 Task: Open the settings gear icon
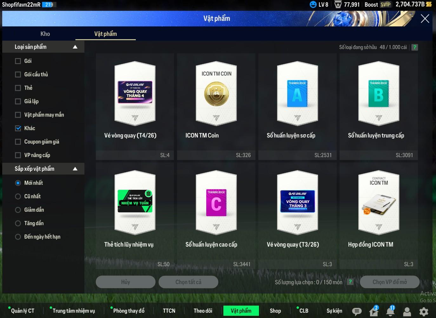pyautogui.click(x=424, y=312)
